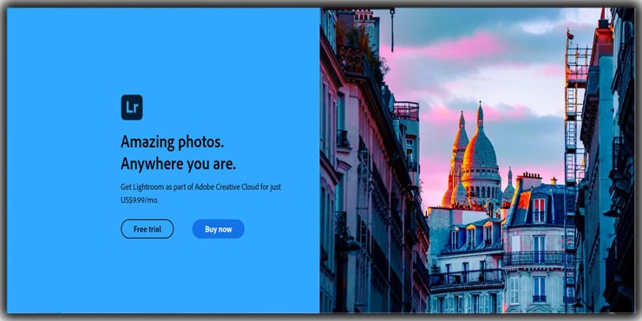Image resolution: width=642 pixels, height=321 pixels.
Task: Start the Free trial
Action: pos(147,229)
